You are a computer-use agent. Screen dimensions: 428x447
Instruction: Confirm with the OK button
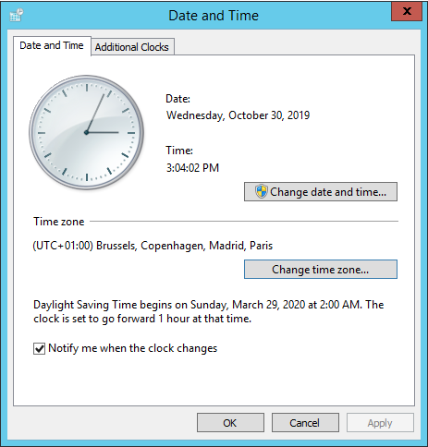230,423
